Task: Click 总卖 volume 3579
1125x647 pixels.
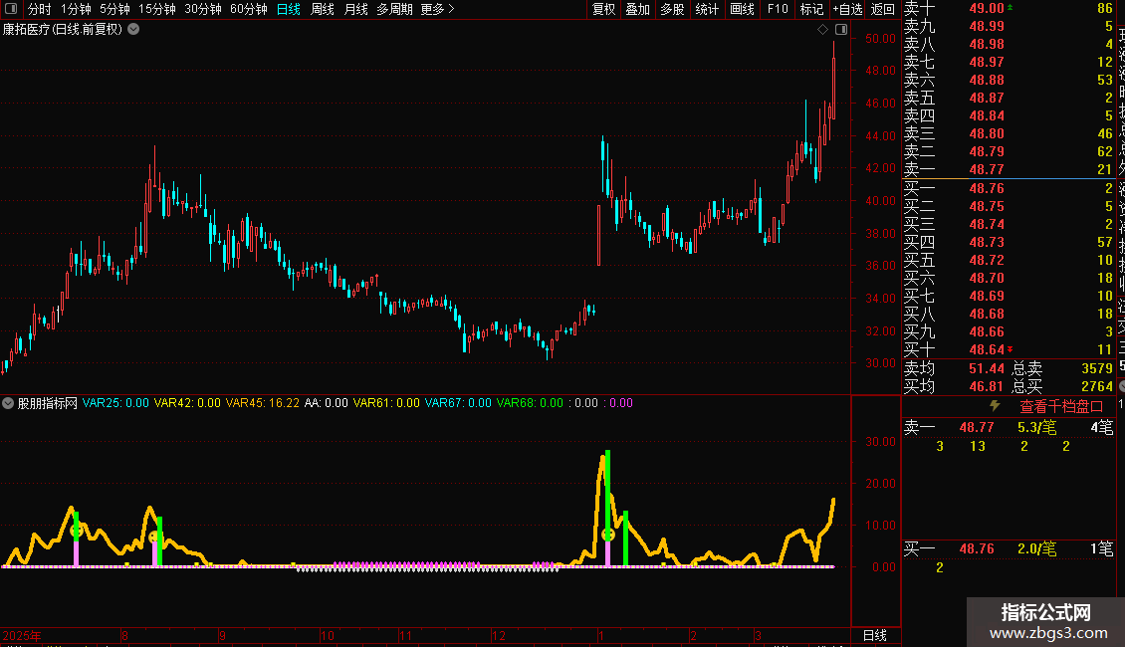Action: coord(1097,368)
